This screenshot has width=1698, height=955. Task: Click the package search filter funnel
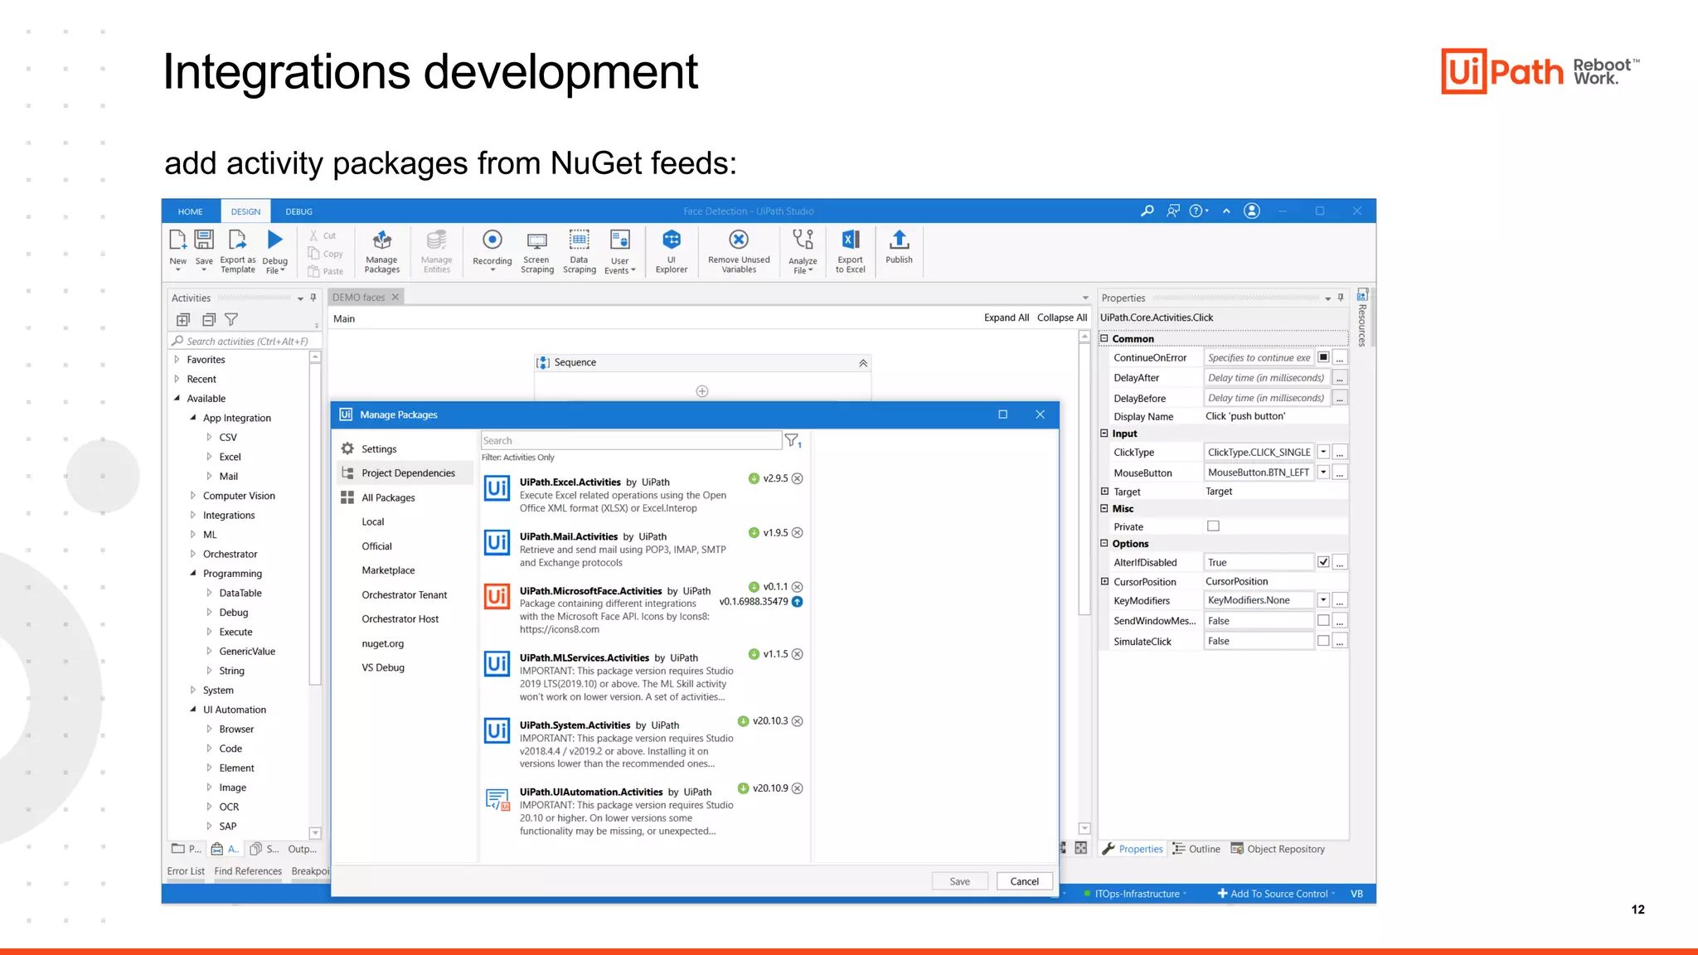click(x=793, y=441)
